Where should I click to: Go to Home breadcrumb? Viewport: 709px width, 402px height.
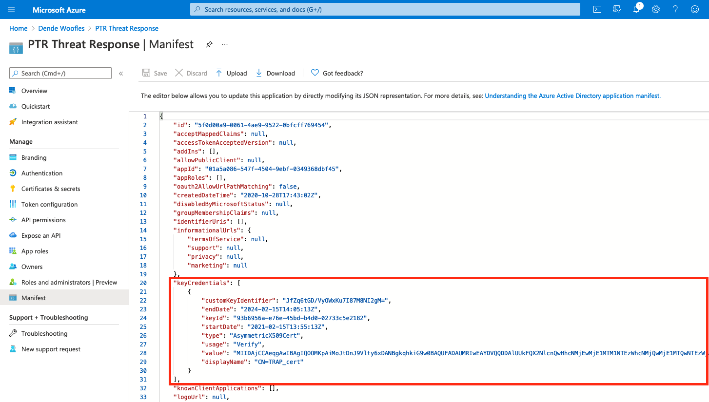(x=19, y=28)
